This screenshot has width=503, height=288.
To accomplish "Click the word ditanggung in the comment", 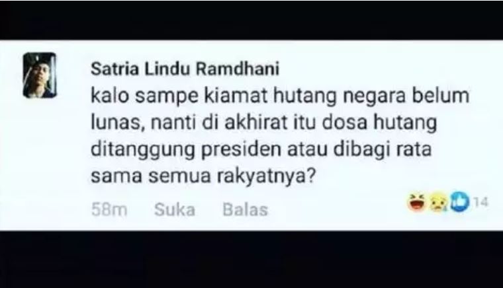I will [143, 151].
